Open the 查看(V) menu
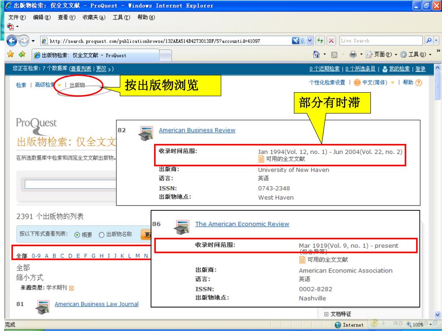This screenshot has width=442, height=331. (x=66, y=17)
